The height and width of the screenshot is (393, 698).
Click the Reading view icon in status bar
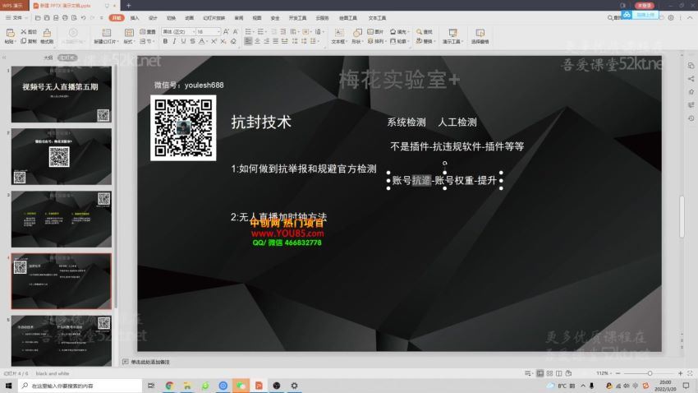559,373
